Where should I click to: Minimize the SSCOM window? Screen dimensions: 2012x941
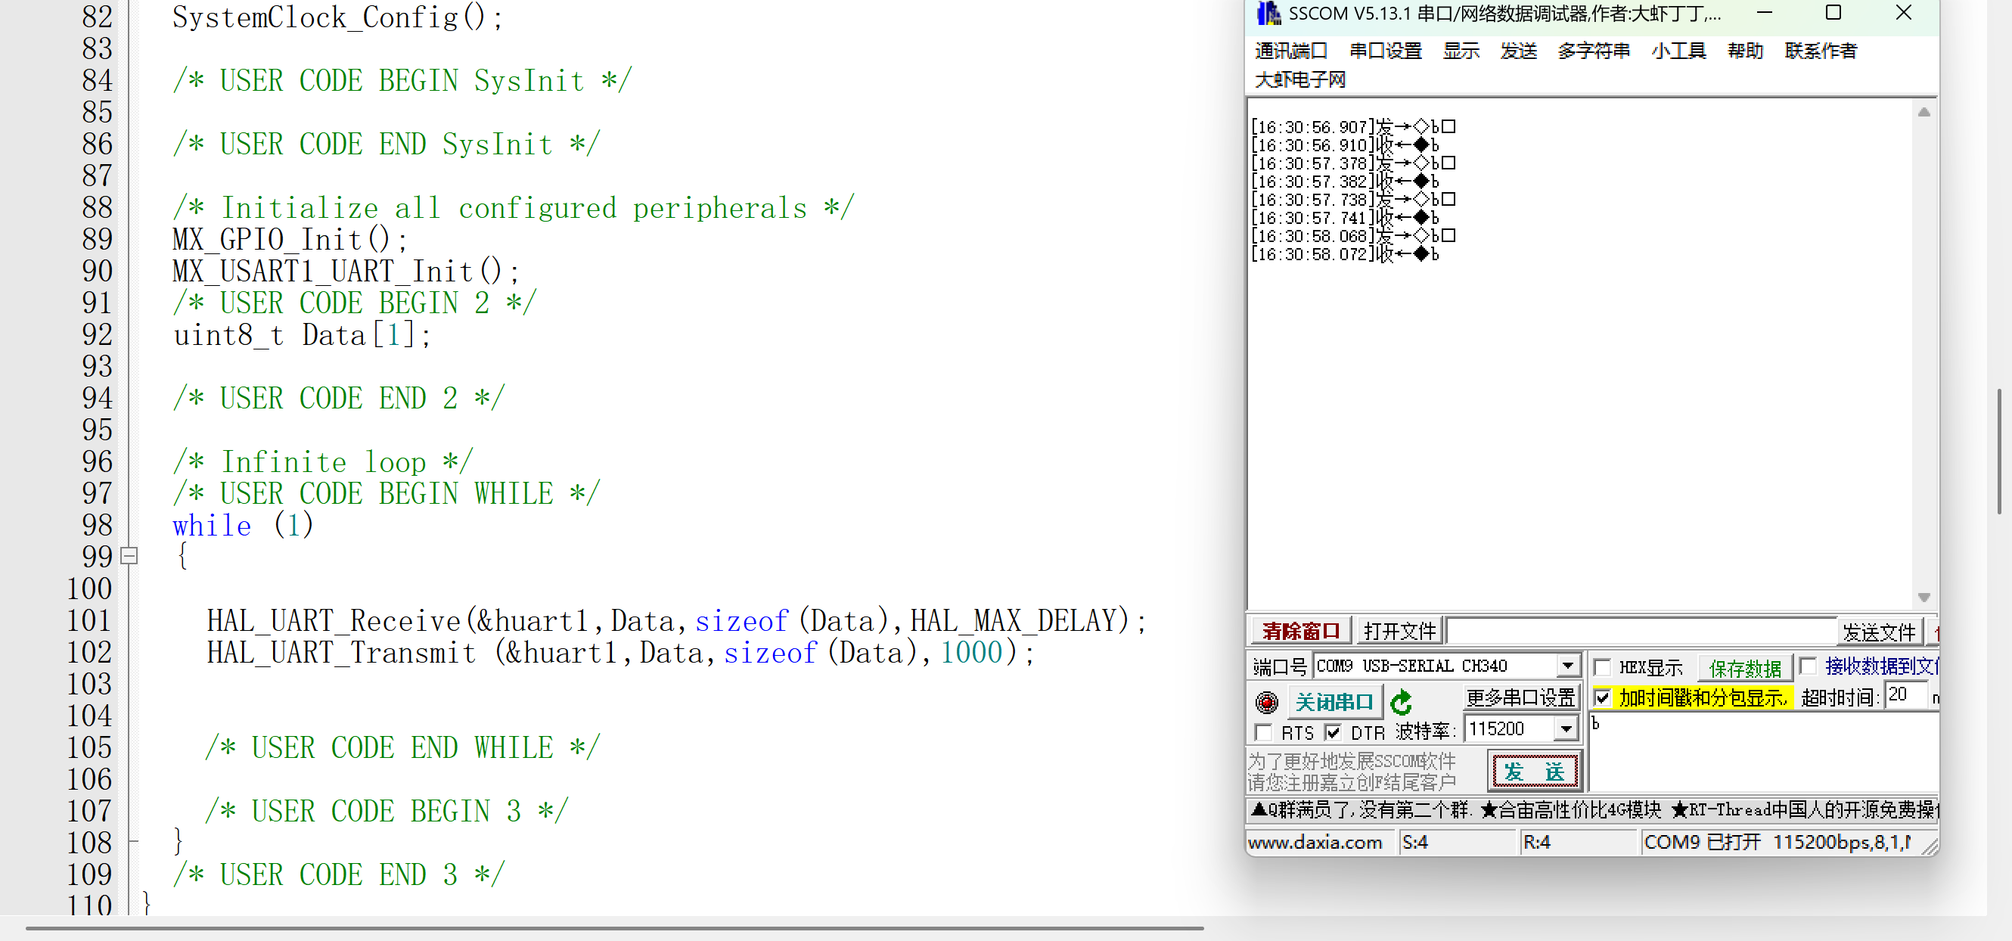1765,14
